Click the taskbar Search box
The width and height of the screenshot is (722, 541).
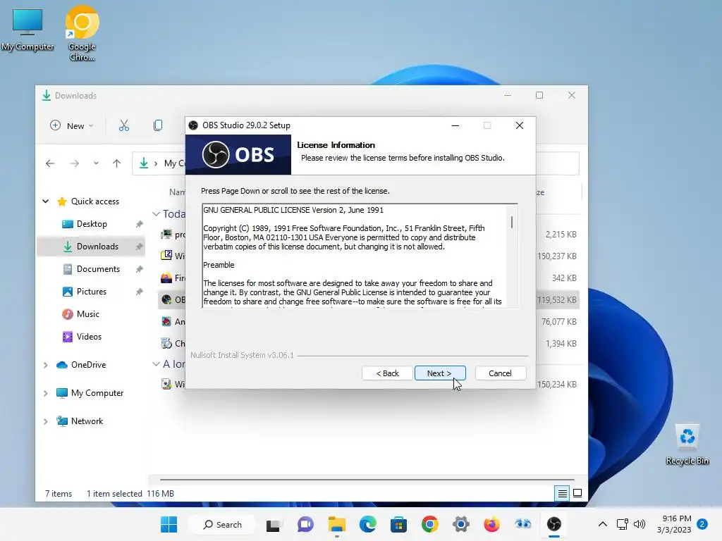pos(223,524)
